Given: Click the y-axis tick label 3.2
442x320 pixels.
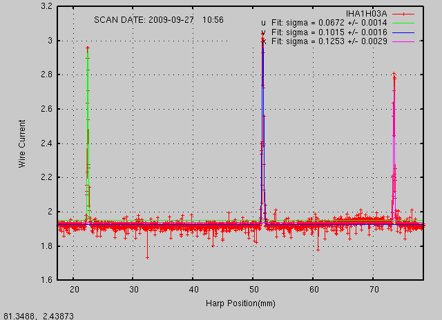Looking at the screenshot, I should tap(47, 6).
